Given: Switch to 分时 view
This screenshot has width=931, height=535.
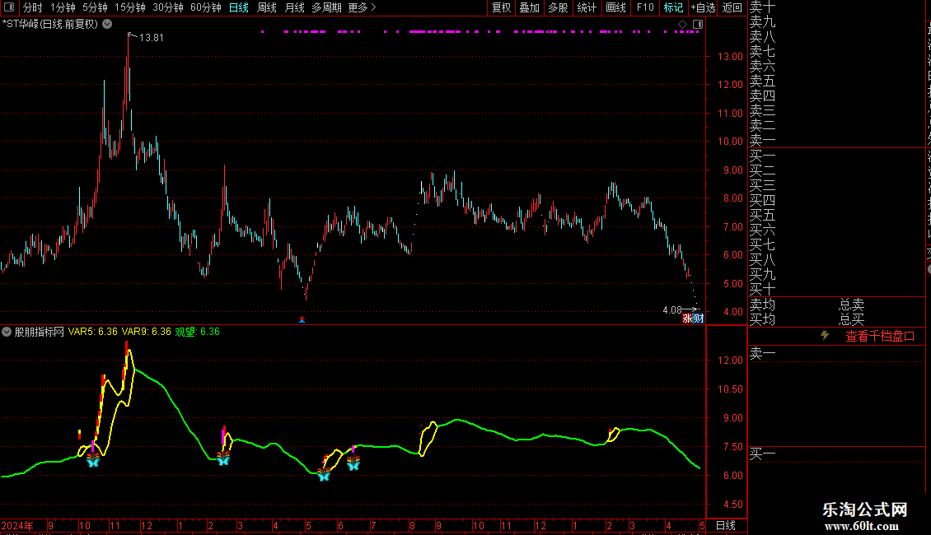Looking at the screenshot, I should point(33,7).
